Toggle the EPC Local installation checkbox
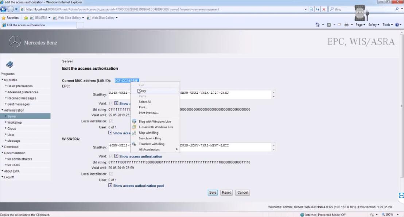 tap(111, 121)
